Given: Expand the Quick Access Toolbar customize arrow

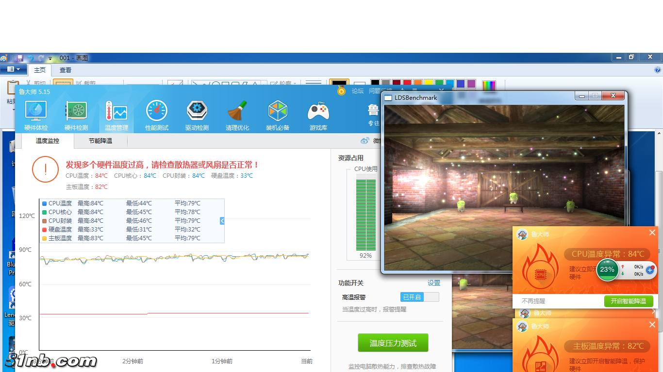Looking at the screenshot, I should [50, 59].
